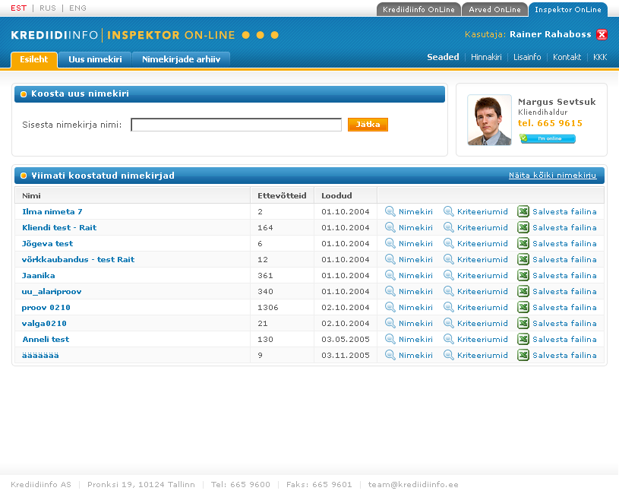619x494 pixels.
Task: Click Nimekiri text link for Anneli test
Action: [x=415, y=339]
